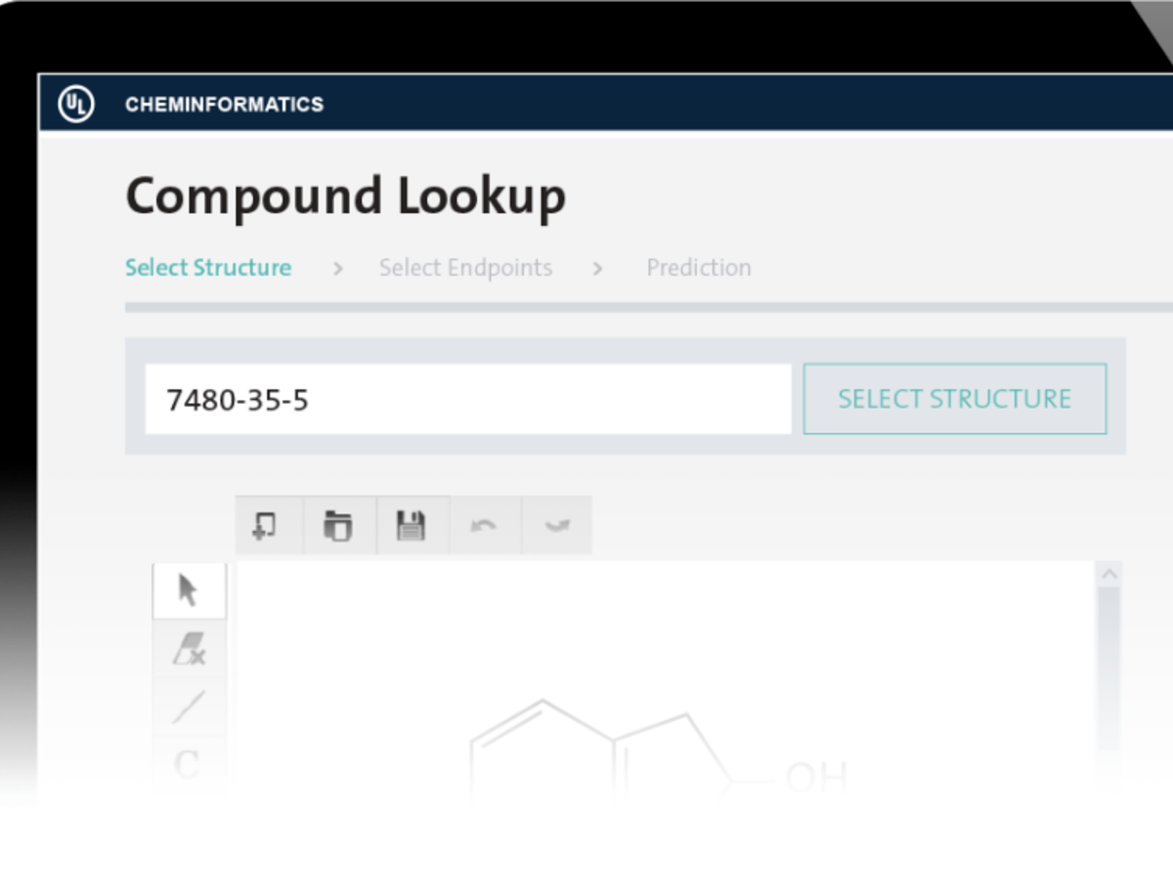Click the paste clipboard toolbar icon
This screenshot has width=1173, height=880.
point(338,525)
